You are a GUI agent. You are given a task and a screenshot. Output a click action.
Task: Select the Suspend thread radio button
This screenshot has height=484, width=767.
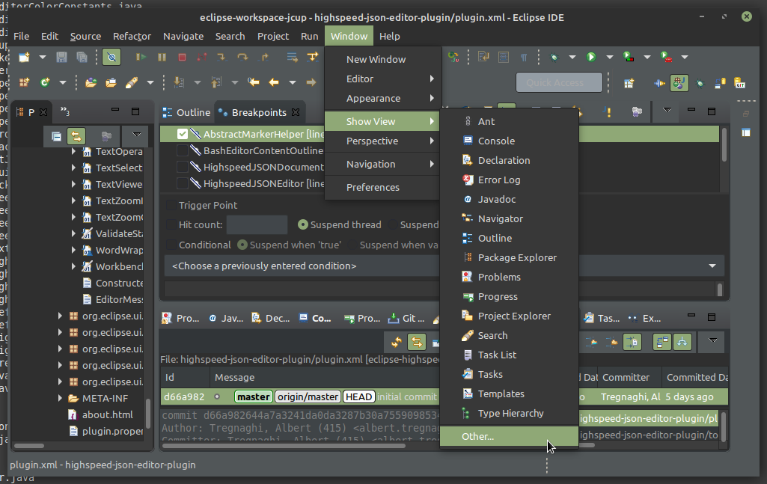click(x=303, y=225)
